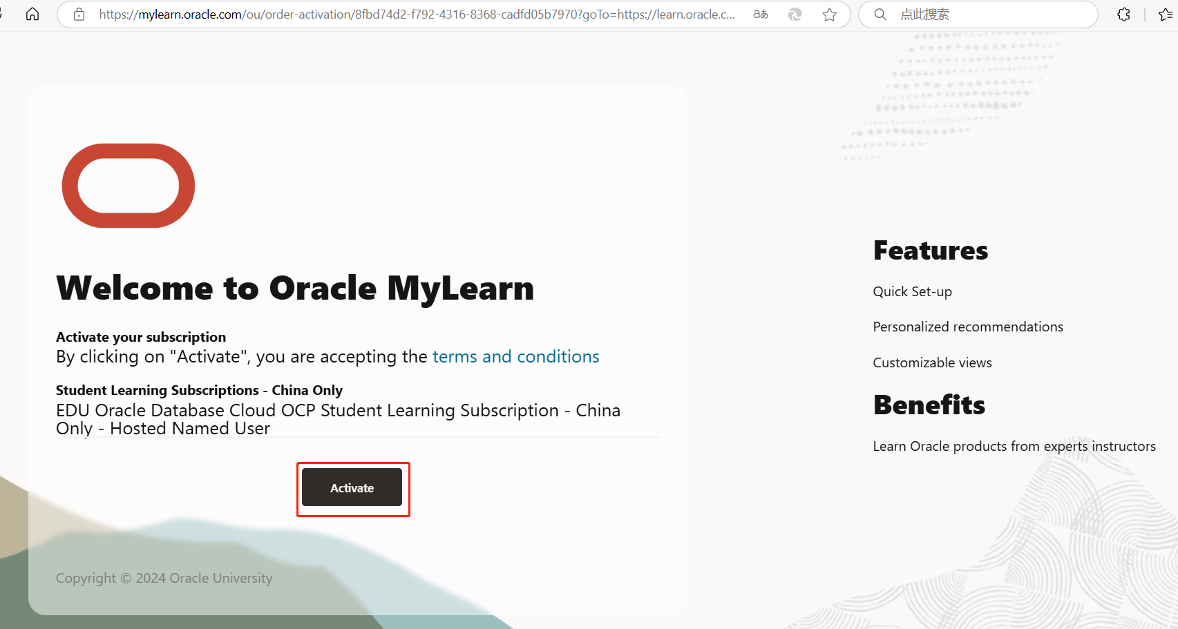Click the magnifier icon in the search box

880,14
